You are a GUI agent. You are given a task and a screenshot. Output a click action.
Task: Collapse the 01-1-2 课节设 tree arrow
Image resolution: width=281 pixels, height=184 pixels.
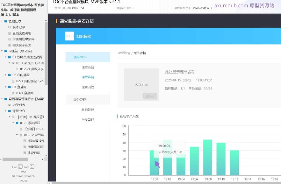17,135
